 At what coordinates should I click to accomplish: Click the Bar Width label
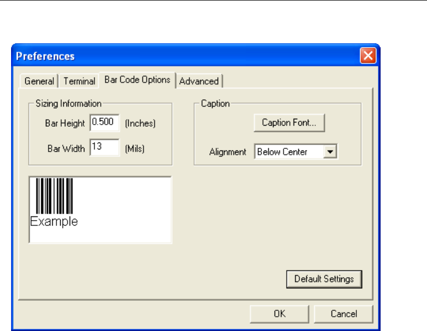click(x=66, y=148)
